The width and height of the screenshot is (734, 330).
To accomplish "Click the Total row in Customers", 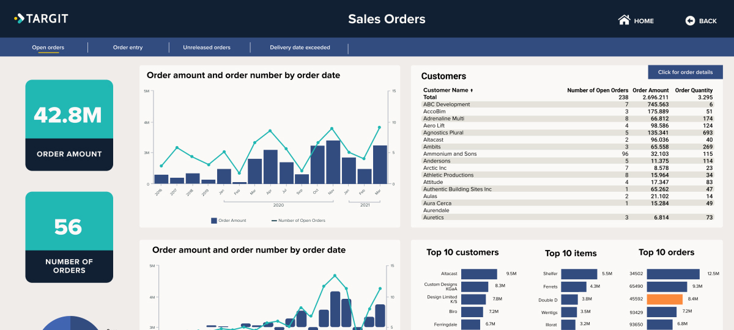I will click(568, 97).
